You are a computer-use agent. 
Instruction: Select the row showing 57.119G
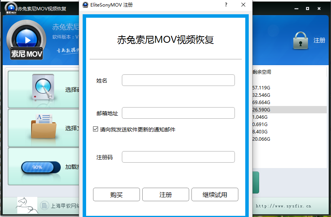289,87
